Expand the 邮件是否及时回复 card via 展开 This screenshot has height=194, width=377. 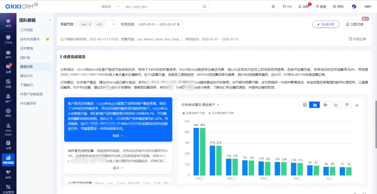tap(118, 168)
